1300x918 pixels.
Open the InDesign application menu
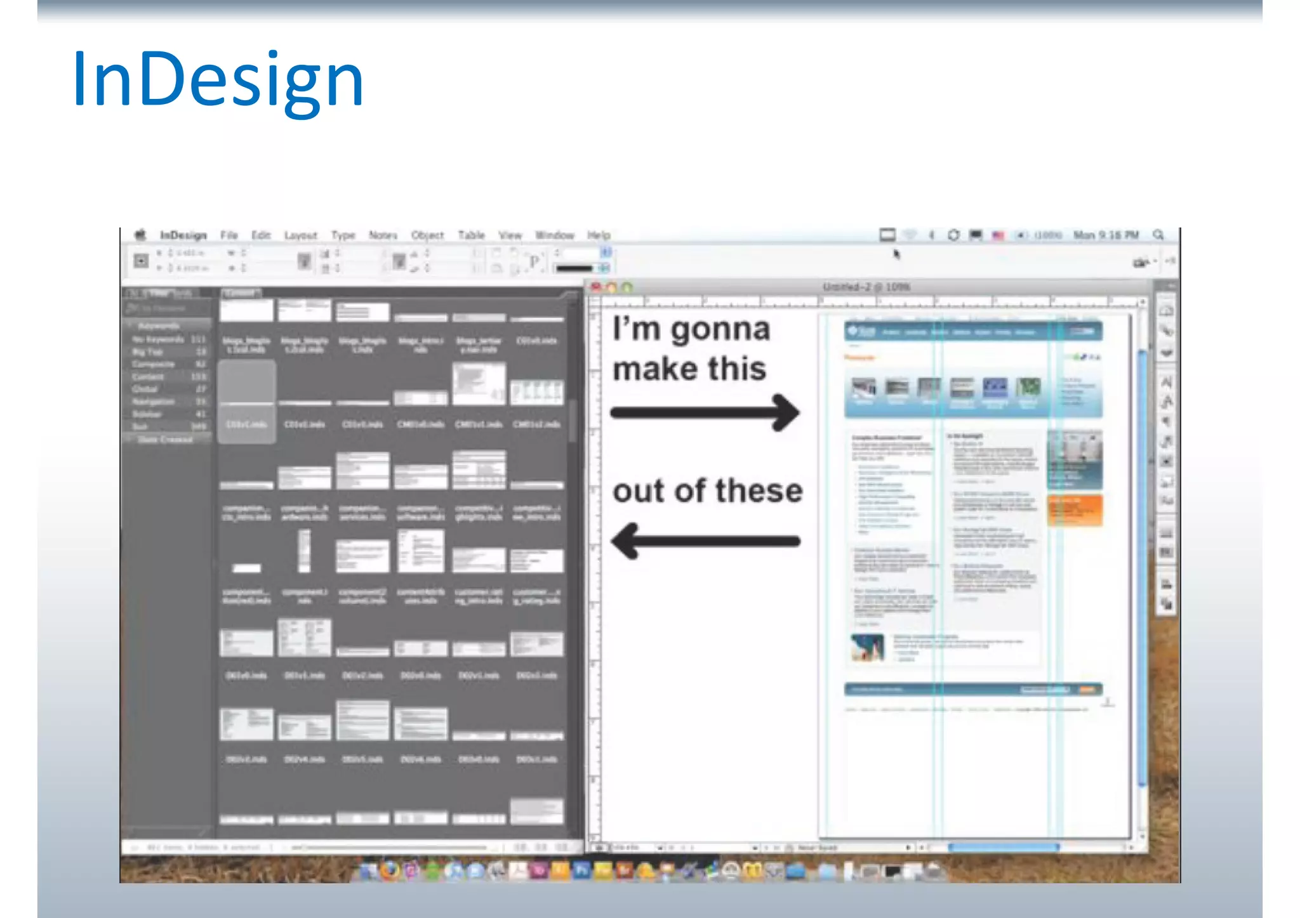click(183, 235)
